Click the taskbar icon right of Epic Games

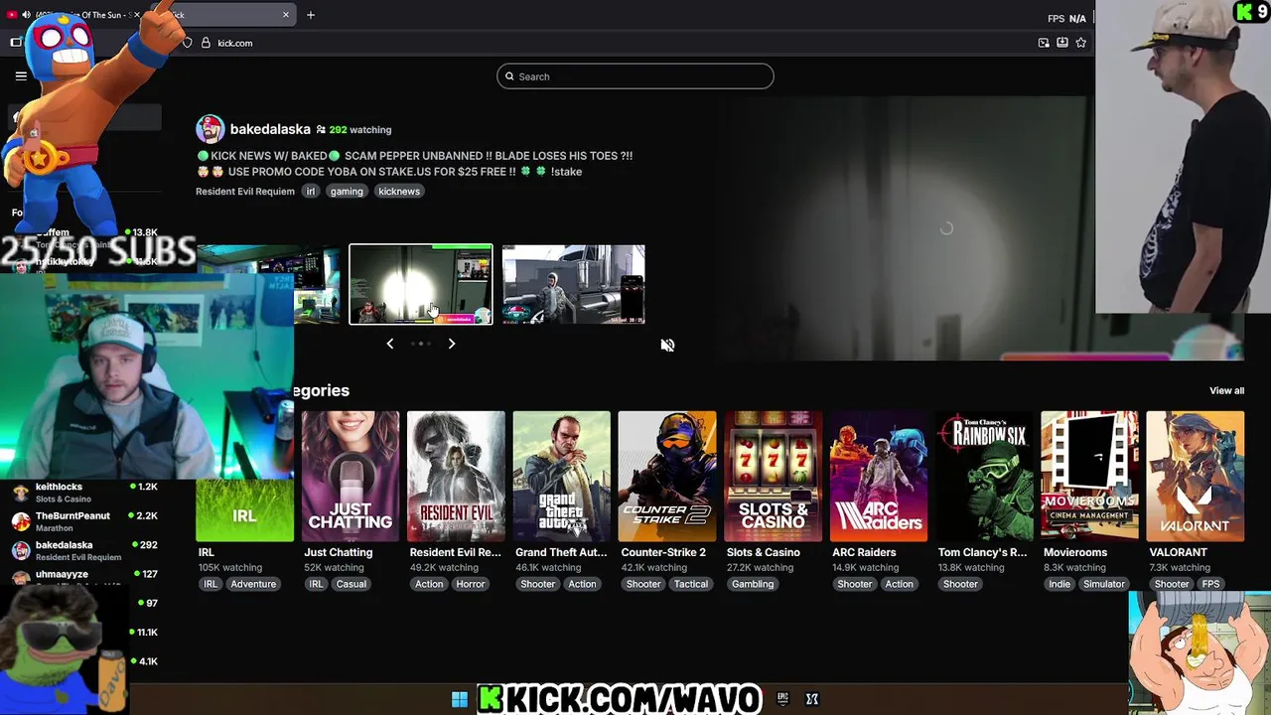point(812,699)
